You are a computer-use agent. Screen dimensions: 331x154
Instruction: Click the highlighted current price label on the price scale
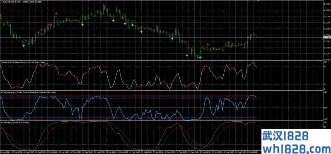tap(327, 37)
